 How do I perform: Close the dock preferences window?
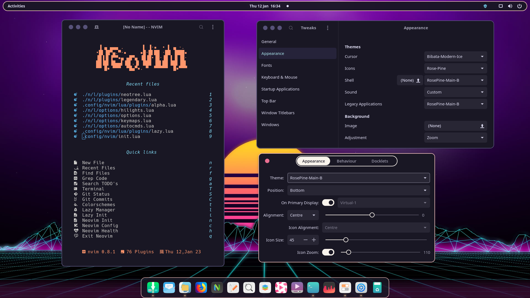(267, 161)
